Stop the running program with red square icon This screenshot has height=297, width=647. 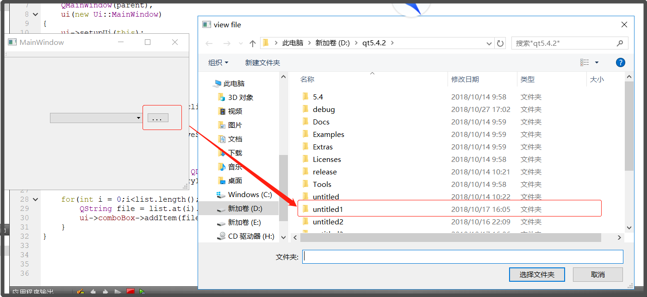[x=130, y=291]
